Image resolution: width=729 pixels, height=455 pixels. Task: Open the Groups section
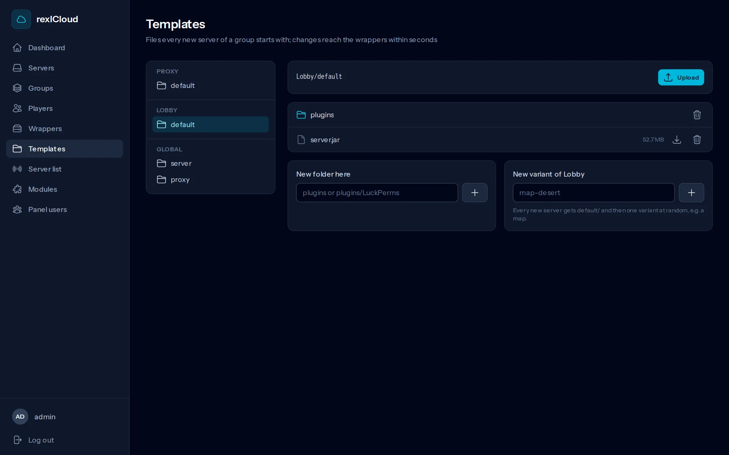(x=64, y=88)
